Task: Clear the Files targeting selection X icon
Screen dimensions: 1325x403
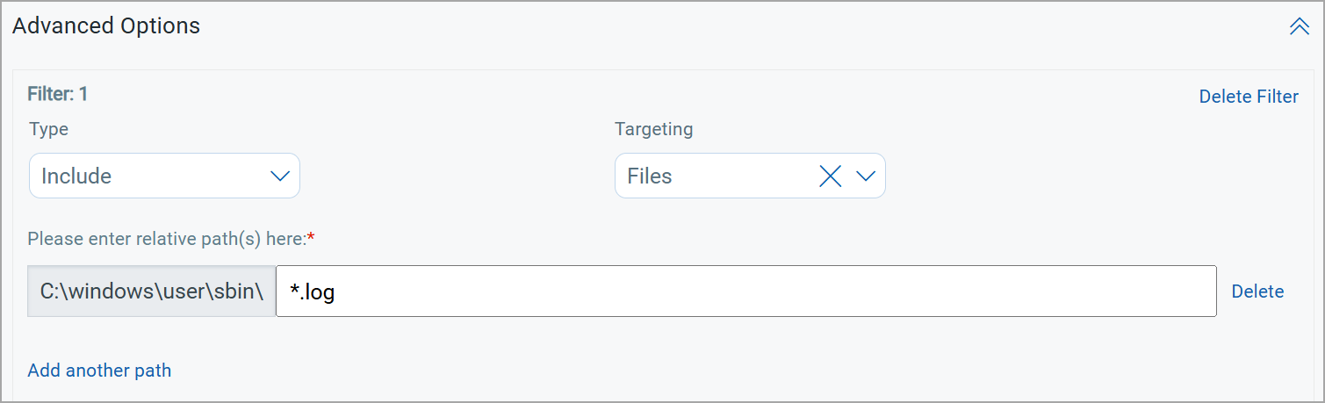Action: tap(830, 176)
